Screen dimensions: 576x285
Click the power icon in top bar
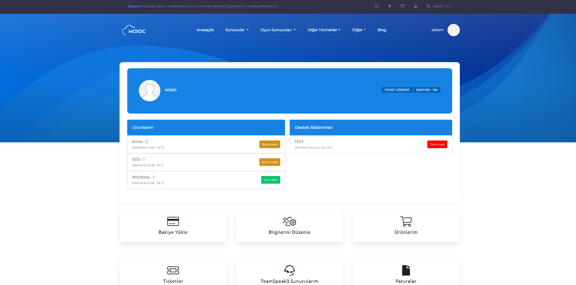pyautogui.click(x=377, y=6)
